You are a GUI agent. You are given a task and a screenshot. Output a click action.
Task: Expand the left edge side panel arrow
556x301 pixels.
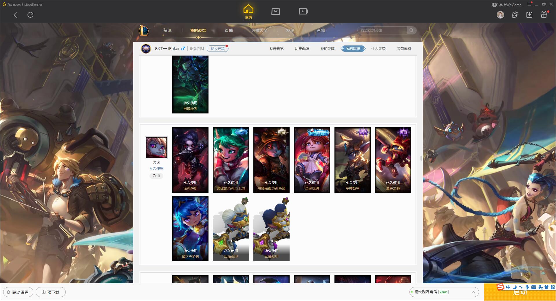coord(1,161)
